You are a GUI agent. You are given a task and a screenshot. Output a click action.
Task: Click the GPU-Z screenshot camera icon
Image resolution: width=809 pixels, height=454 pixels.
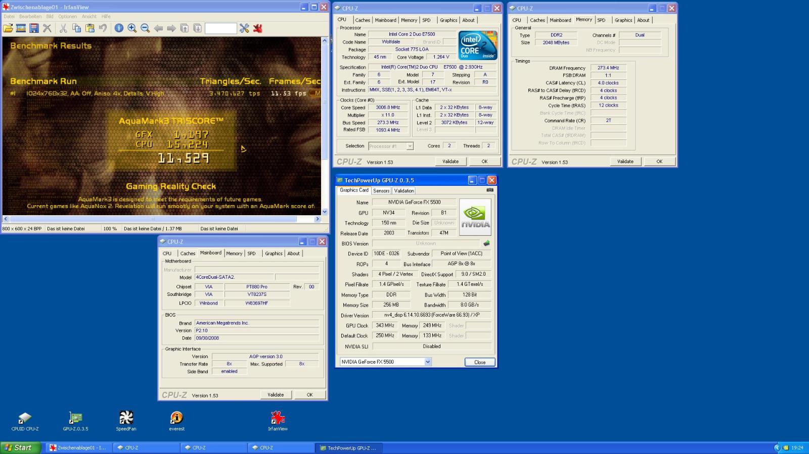pyautogui.click(x=489, y=190)
